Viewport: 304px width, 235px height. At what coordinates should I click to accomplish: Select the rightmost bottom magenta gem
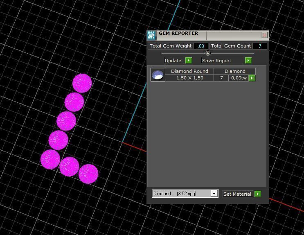click(x=88, y=174)
